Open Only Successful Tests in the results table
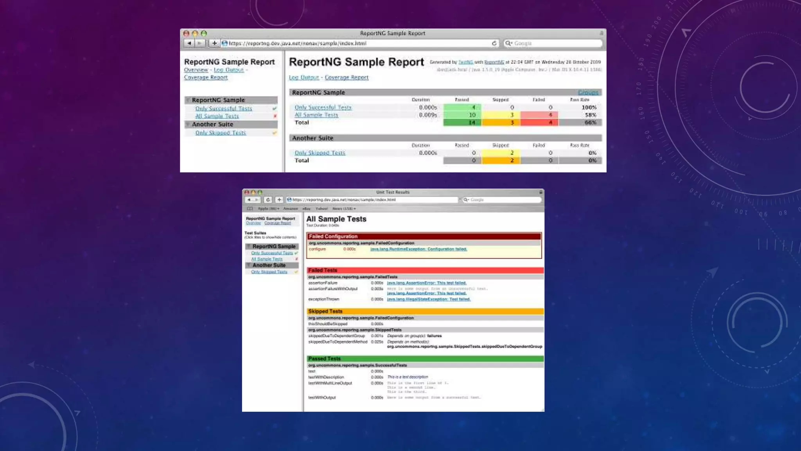801x451 pixels. 323,107
